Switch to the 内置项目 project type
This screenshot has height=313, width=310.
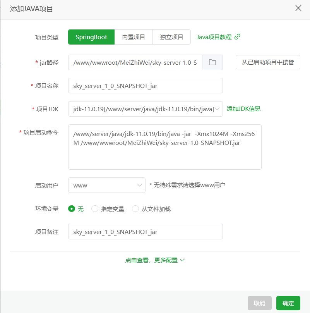134,37
